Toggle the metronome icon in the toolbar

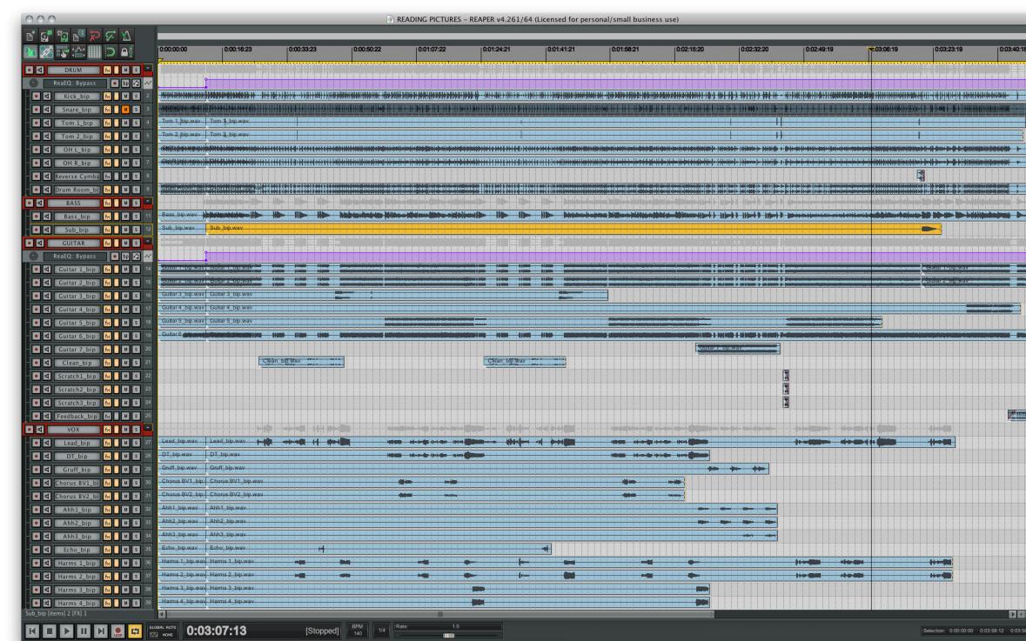126,36
